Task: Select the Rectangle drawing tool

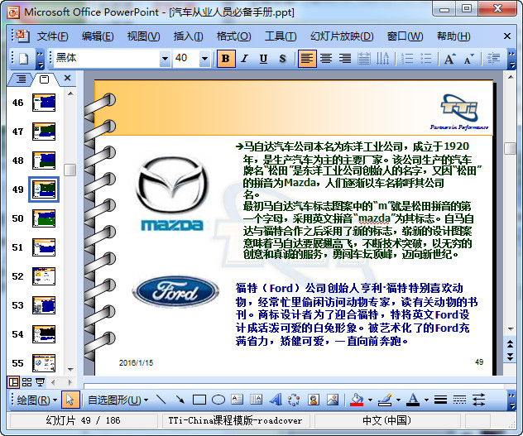Action: pos(199,400)
